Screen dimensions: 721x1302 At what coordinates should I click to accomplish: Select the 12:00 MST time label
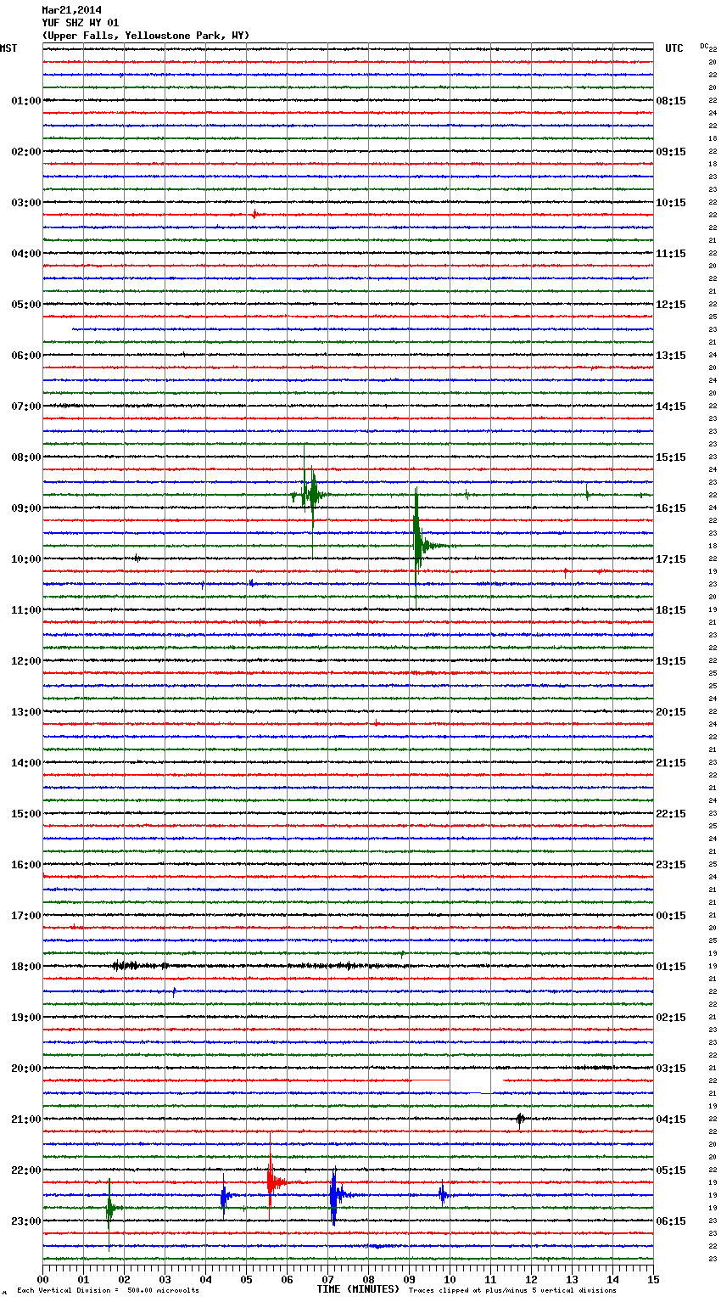26,661
